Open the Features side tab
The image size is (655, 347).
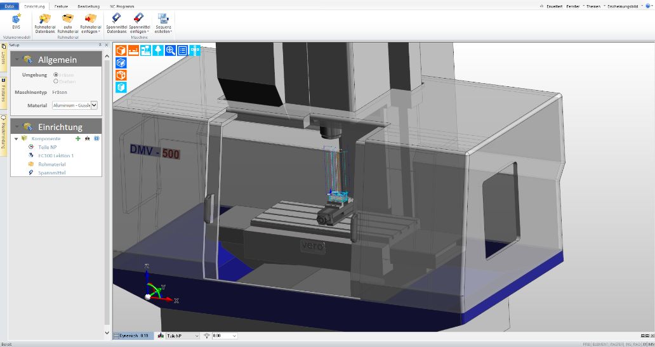pos(3,90)
